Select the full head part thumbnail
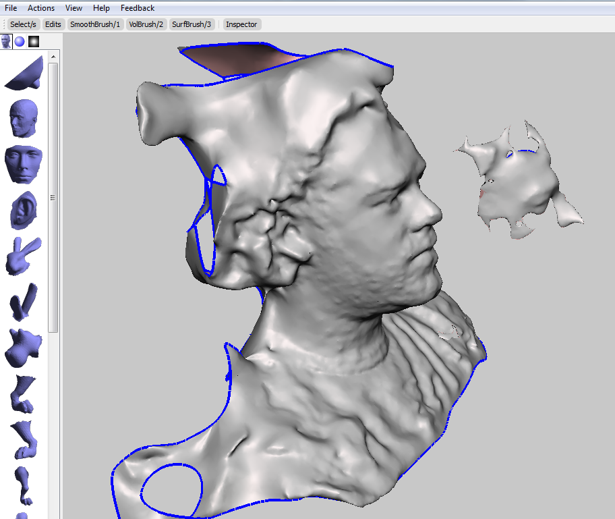This screenshot has width=615, height=519. point(24,118)
